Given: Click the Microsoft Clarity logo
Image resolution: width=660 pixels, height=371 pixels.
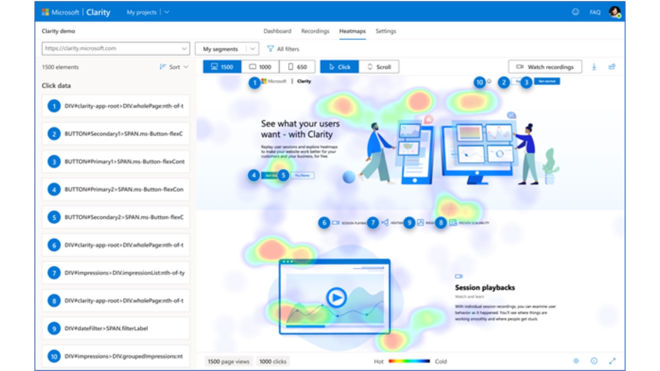Looking at the screenshot, I should (x=76, y=12).
